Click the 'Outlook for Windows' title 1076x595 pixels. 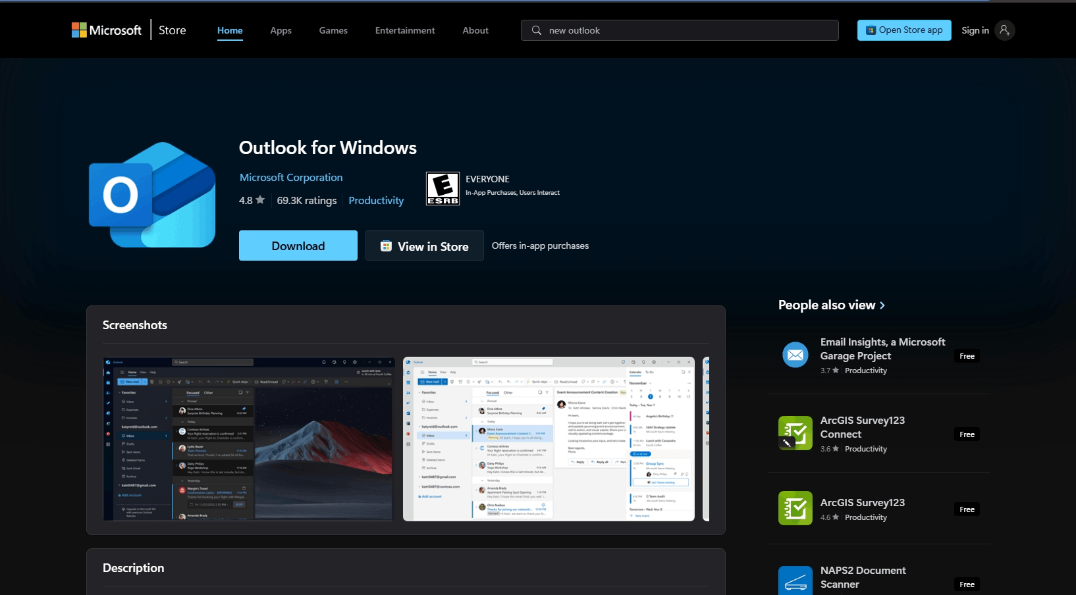[328, 147]
